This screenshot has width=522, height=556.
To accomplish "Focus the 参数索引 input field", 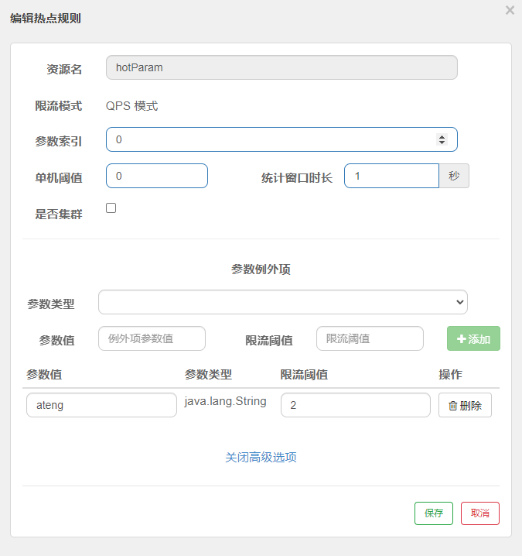I will [x=271, y=139].
